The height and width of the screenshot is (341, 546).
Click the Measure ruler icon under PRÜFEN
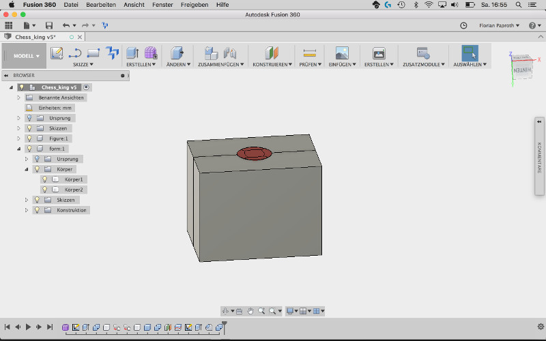click(x=310, y=53)
